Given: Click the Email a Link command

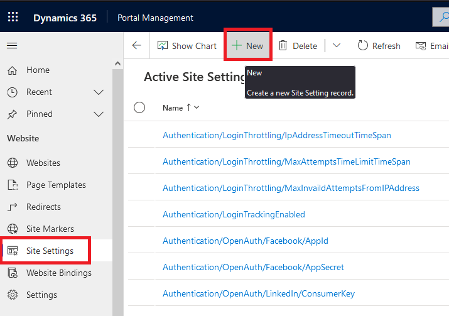Looking at the screenshot, I should [432, 46].
